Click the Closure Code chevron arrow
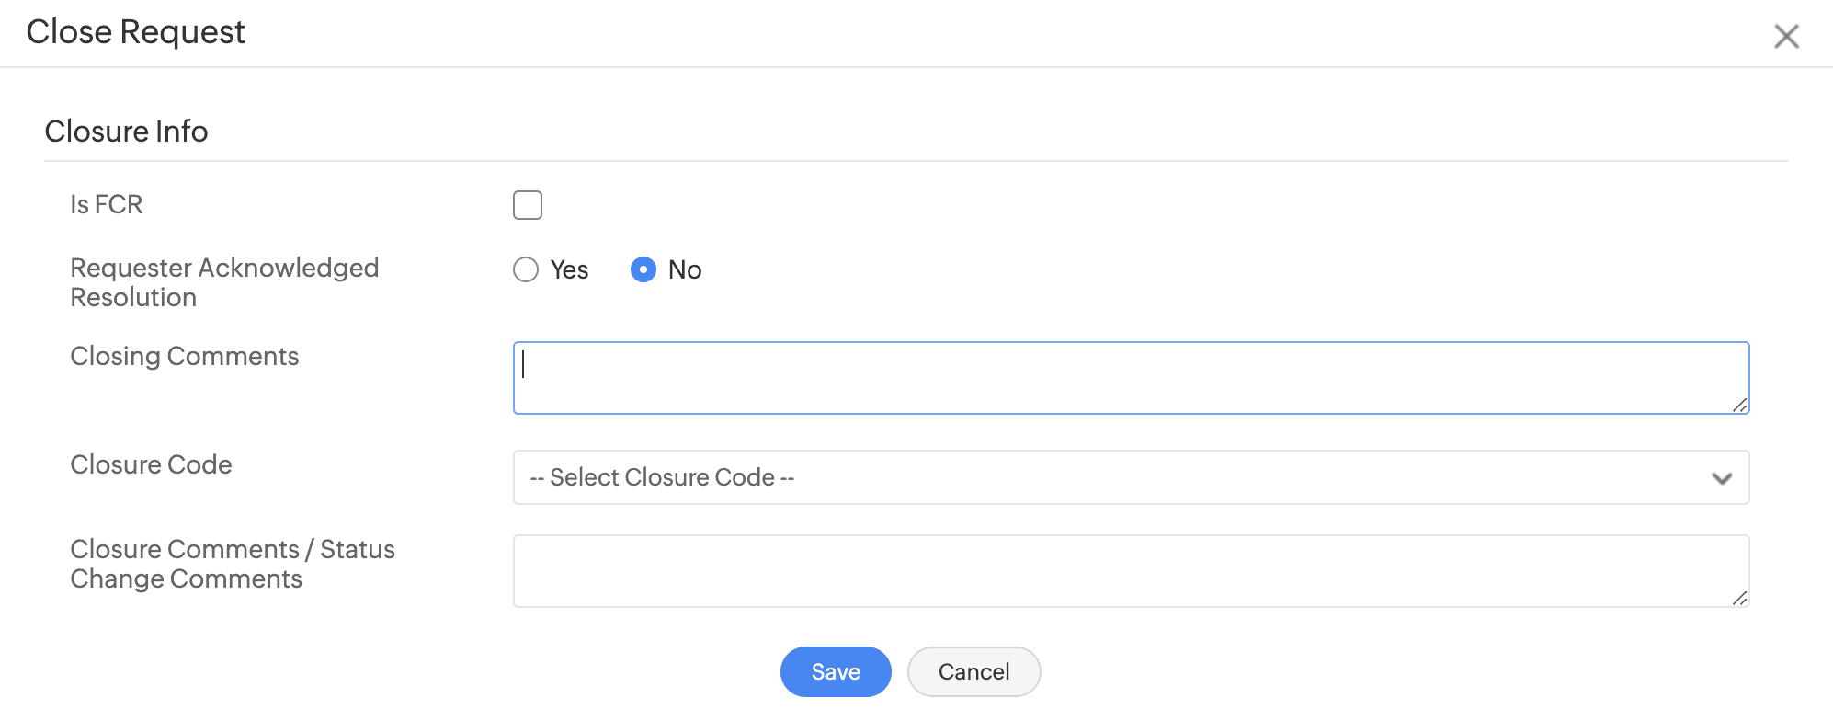This screenshot has height=721, width=1833. [x=1722, y=478]
